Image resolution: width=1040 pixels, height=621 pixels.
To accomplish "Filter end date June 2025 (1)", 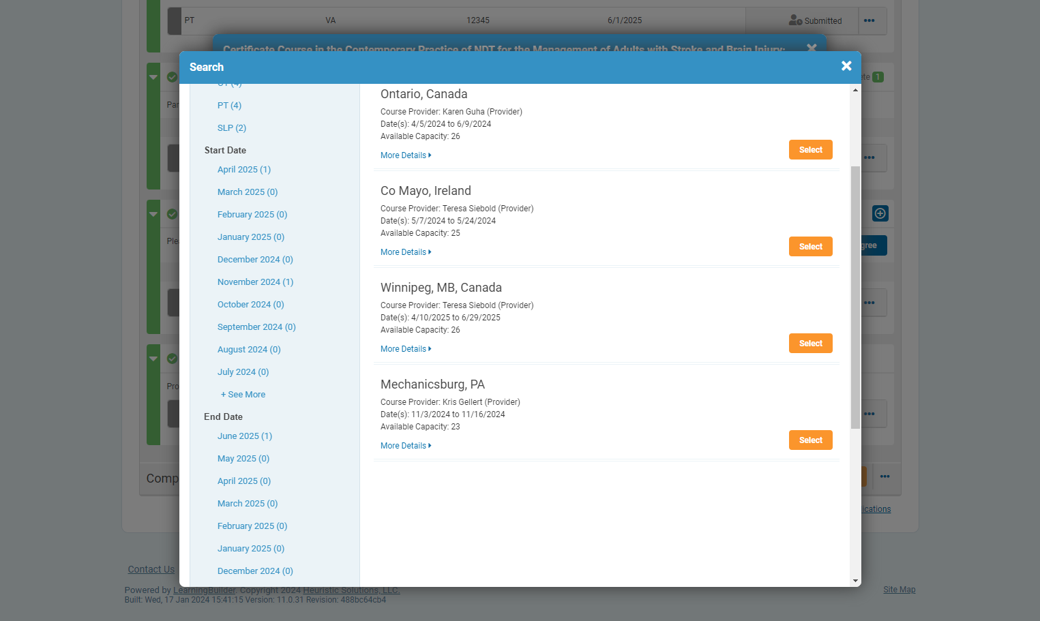I will click(245, 436).
